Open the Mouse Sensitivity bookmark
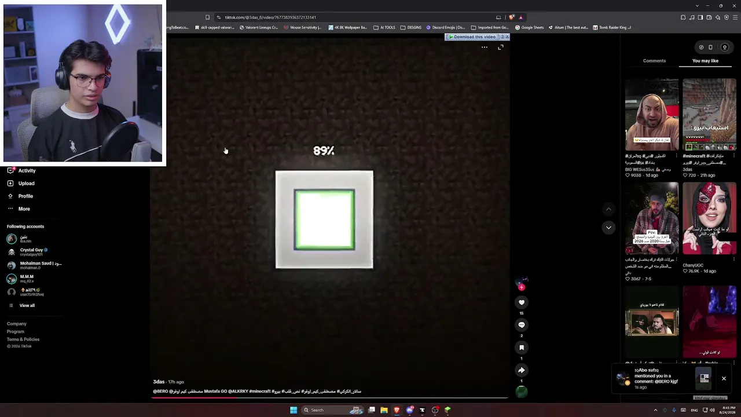Image resolution: width=741 pixels, height=417 pixels. pyautogui.click(x=302, y=27)
